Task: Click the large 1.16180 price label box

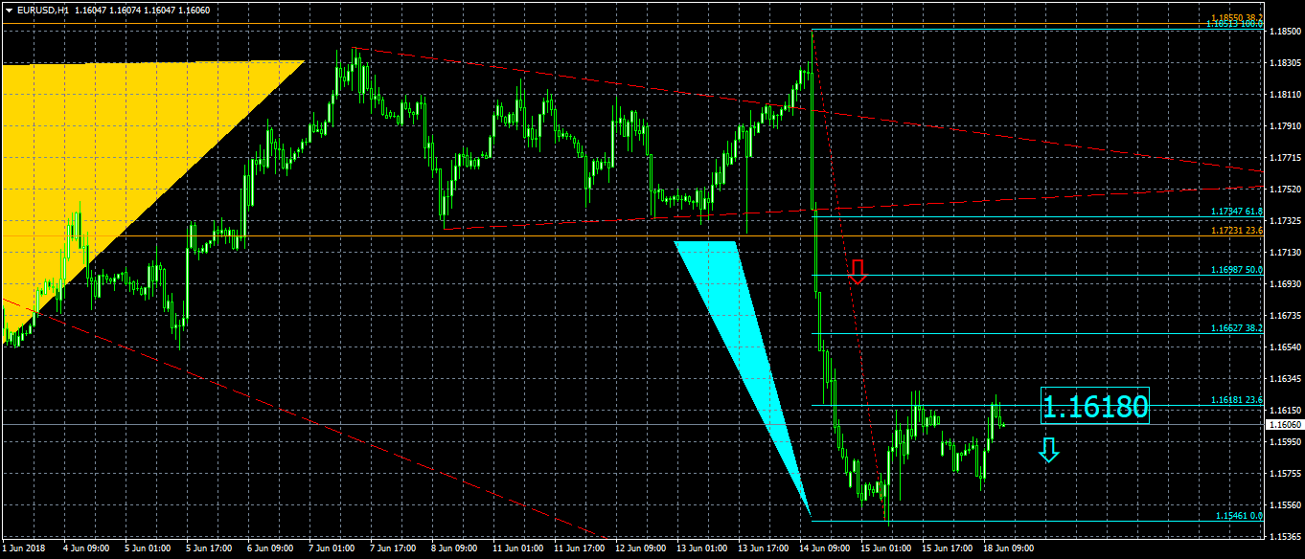Action: click(1094, 407)
